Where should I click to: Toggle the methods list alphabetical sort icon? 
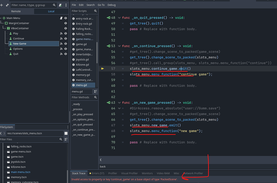click(x=95, y=92)
